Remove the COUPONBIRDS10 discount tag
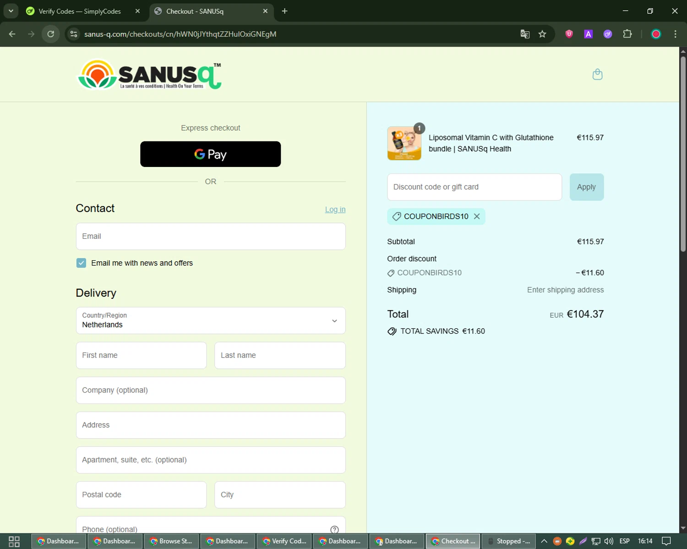Viewport: 687px width, 549px height. [477, 216]
